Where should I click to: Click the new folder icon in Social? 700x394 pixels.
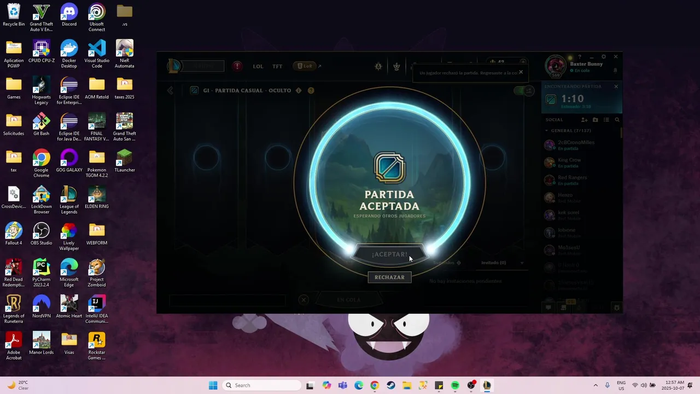[596, 120]
